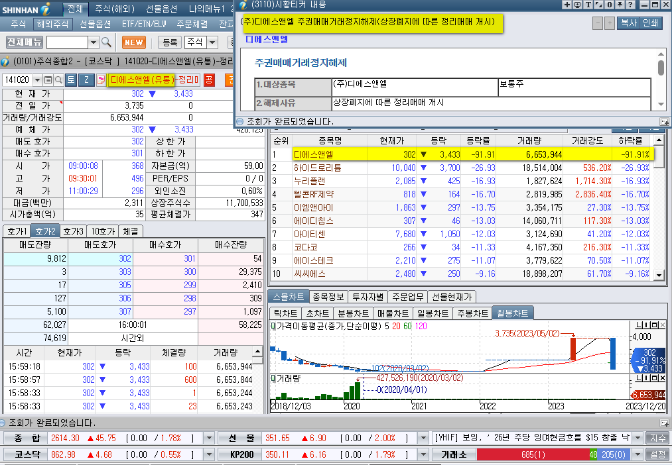Click popup icon in ticker window status bar
The image size is (672, 465).
pos(664,122)
